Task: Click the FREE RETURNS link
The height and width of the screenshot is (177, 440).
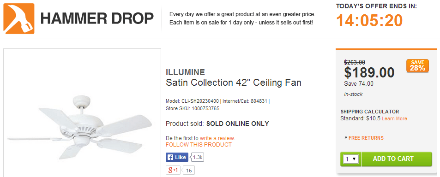Action: pos(366,138)
